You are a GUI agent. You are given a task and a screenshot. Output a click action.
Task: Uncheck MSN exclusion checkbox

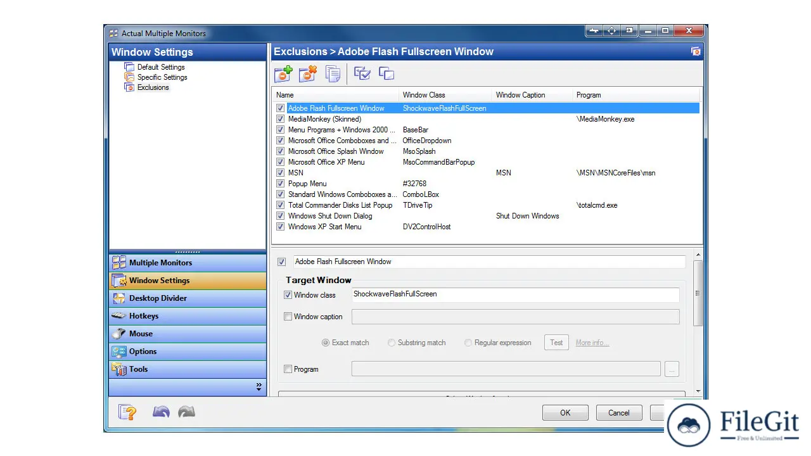pyautogui.click(x=280, y=173)
